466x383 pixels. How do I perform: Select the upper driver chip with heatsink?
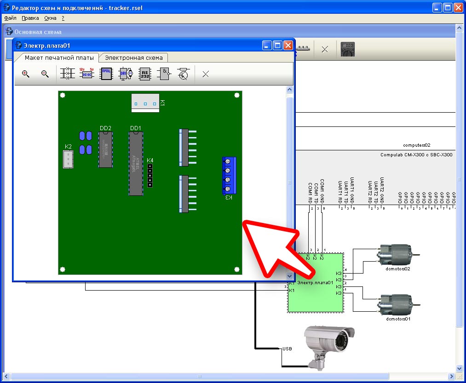pos(188,148)
